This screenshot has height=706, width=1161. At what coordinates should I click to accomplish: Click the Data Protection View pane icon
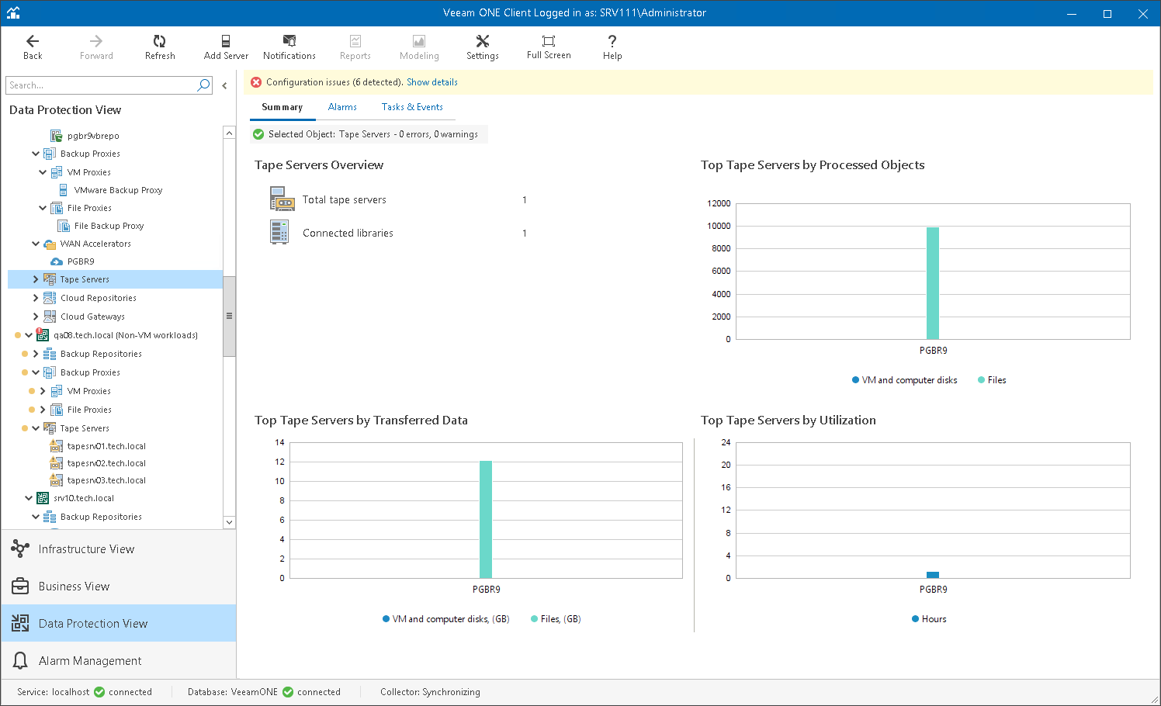(x=20, y=623)
